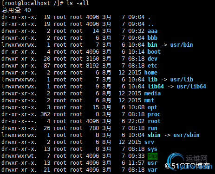Click the size '14' in aaa row

[96, 31]
